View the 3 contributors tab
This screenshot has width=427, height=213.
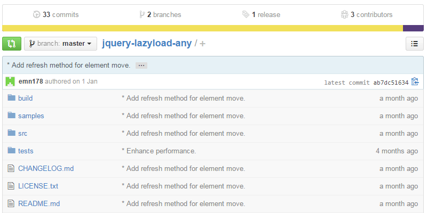(x=367, y=14)
